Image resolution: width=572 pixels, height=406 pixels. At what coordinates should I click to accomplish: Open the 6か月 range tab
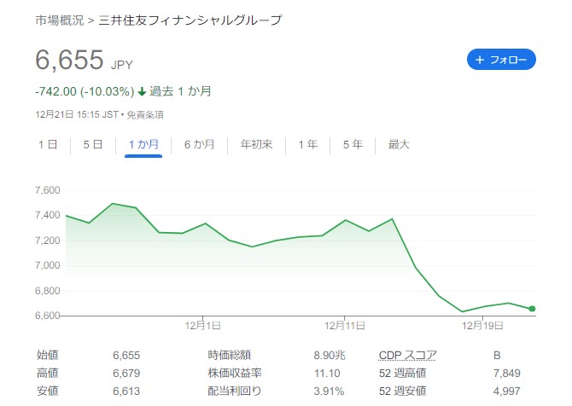(x=199, y=144)
